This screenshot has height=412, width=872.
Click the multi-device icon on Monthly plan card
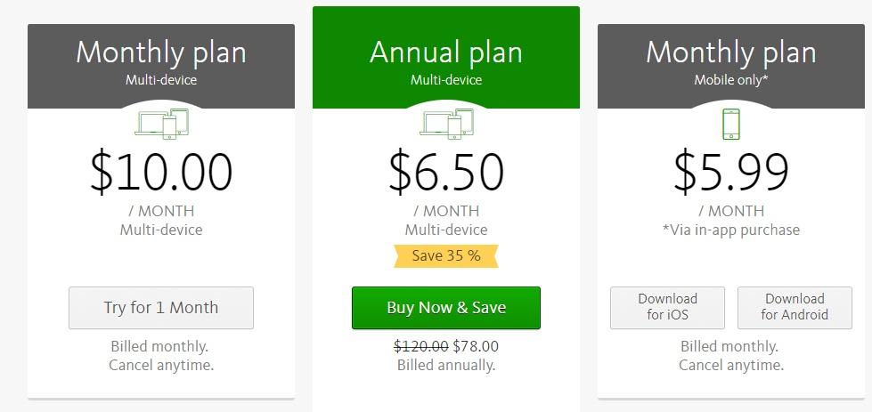[162, 124]
